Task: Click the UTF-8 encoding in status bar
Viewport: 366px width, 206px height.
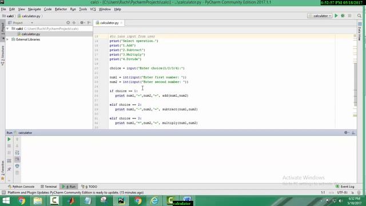Action: click(x=342, y=192)
